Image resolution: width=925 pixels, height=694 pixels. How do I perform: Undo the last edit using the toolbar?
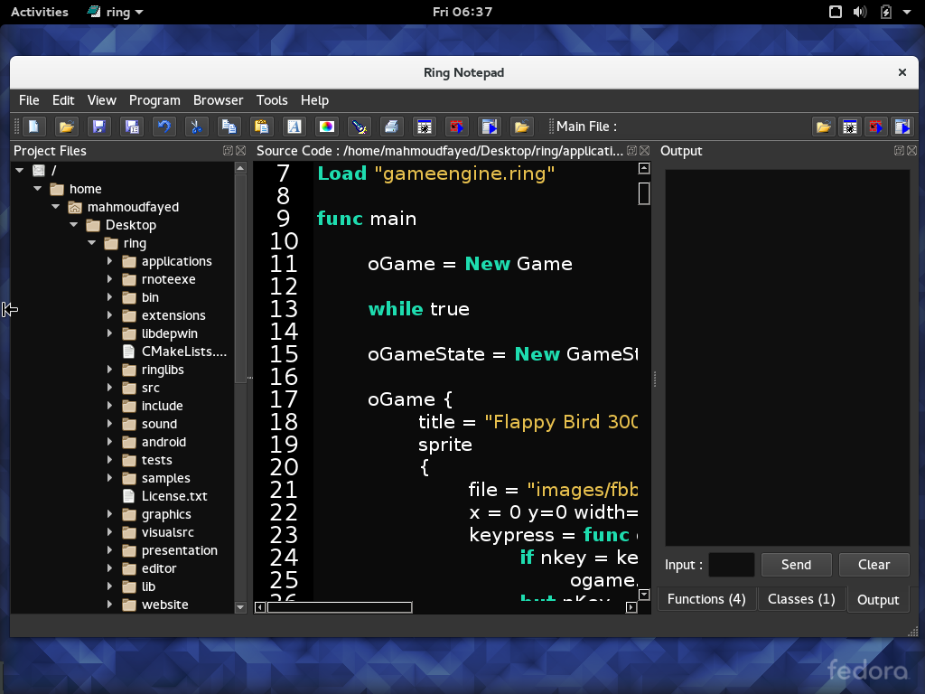[x=164, y=126]
